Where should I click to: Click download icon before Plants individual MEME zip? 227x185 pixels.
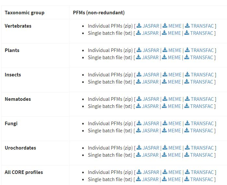[x=165, y=50]
